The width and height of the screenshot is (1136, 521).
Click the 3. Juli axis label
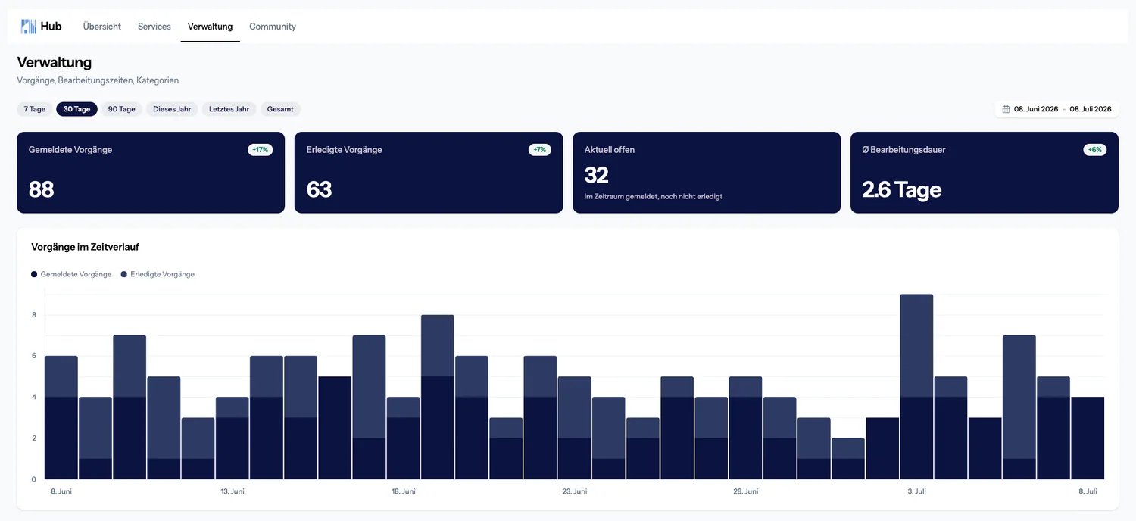916,491
